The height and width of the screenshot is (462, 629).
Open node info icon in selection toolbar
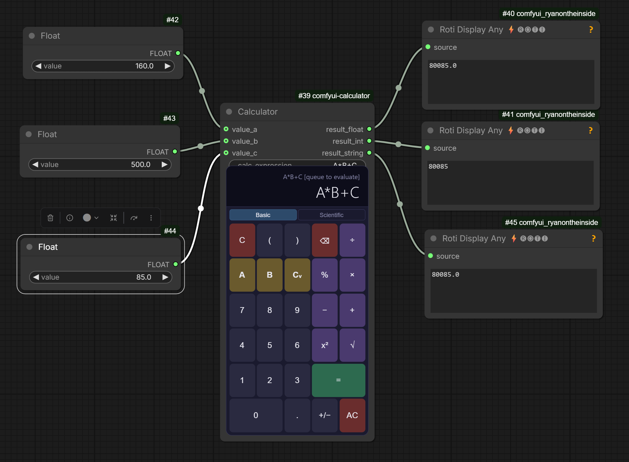coord(70,218)
